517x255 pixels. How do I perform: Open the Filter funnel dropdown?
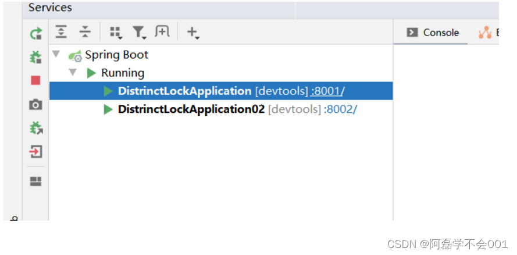click(140, 33)
